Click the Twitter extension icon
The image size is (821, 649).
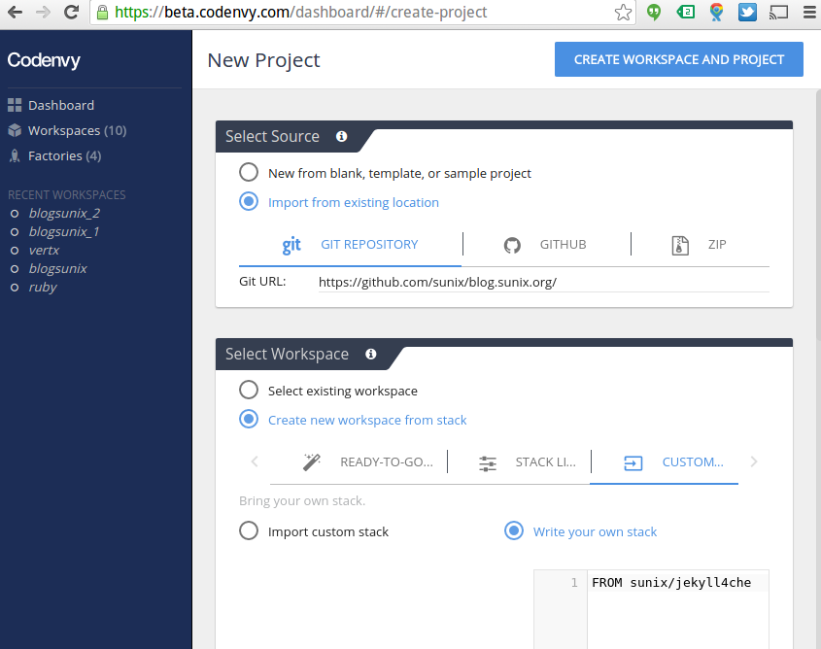747,12
